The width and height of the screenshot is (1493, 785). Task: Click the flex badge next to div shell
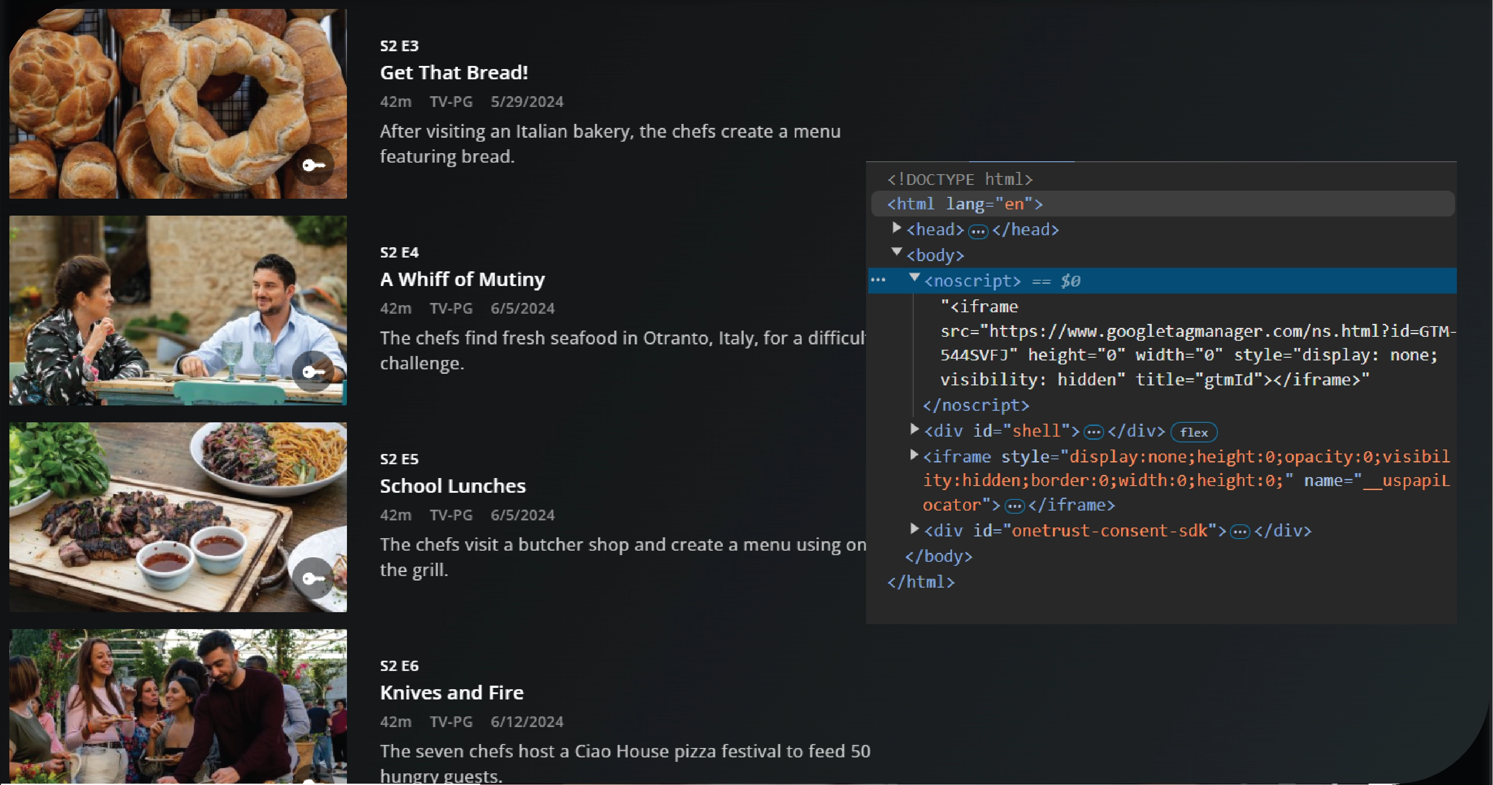1194,432
